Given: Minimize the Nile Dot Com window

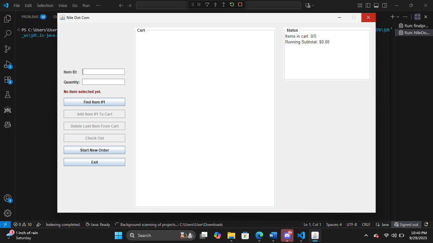Looking at the screenshot, I should click(339, 17).
